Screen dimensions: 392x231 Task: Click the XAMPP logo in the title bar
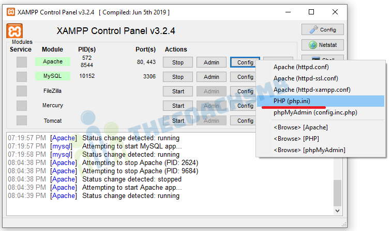[11, 12]
